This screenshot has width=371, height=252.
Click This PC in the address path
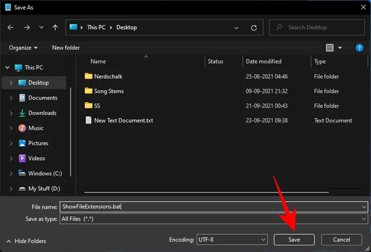pyautogui.click(x=96, y=27)
